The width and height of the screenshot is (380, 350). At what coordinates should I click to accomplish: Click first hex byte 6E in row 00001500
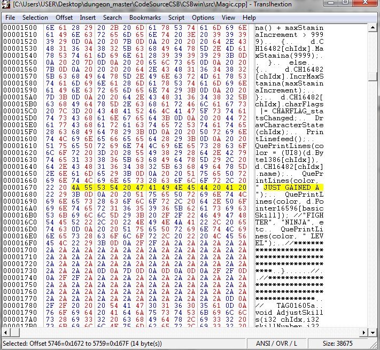[x=50, y=28]
